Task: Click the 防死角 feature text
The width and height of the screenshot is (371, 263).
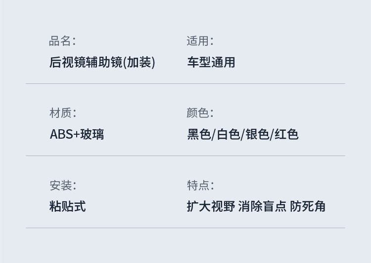Action: (x=308, y=206)
